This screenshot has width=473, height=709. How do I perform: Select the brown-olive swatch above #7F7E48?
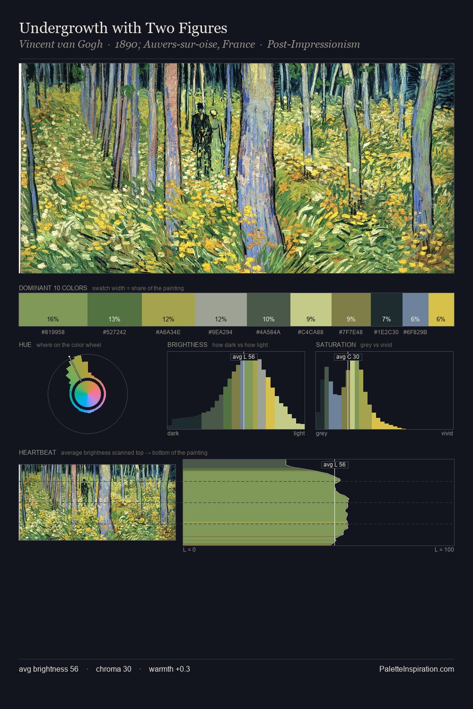pyautogui.click(x=351, y=310)
